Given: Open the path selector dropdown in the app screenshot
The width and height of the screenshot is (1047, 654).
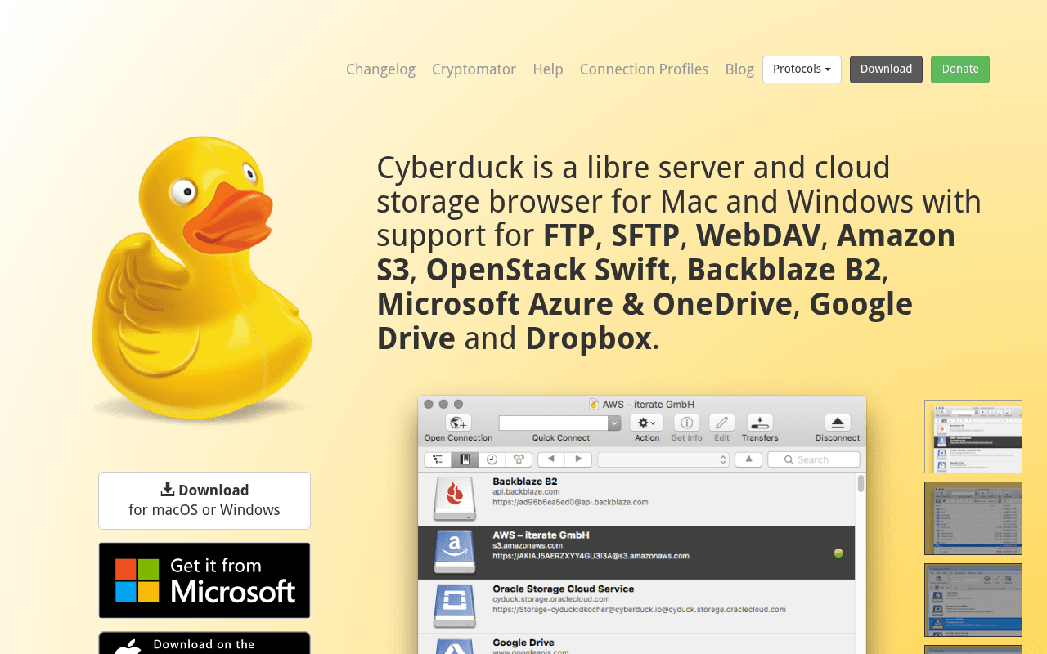Looking at the screenshot, I should 663,459.
